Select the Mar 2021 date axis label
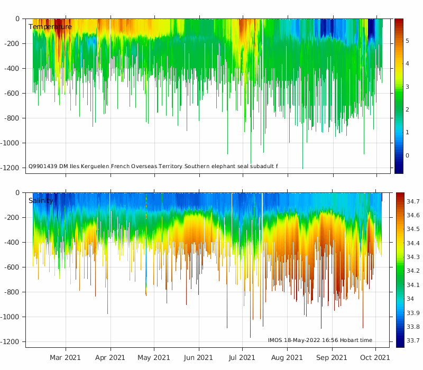 [65, 358]
